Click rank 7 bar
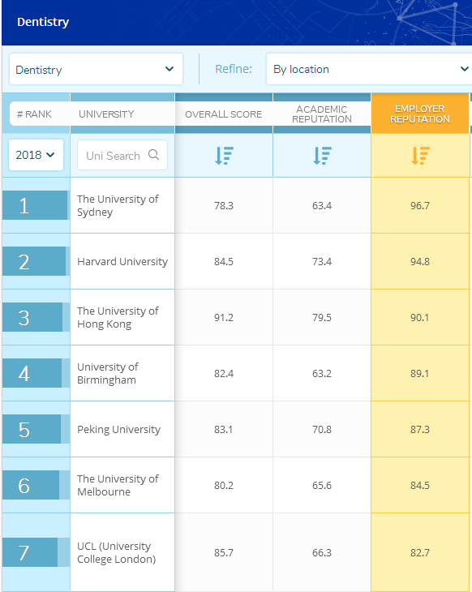Screen dimensions: 472x592 click(x=30, y=552)
